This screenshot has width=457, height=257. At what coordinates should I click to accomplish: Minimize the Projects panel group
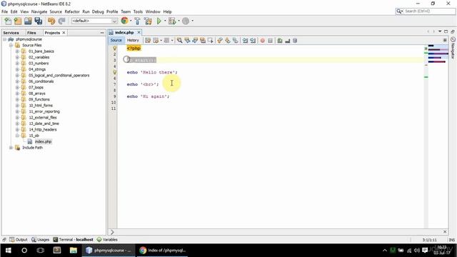pos(102,33)
